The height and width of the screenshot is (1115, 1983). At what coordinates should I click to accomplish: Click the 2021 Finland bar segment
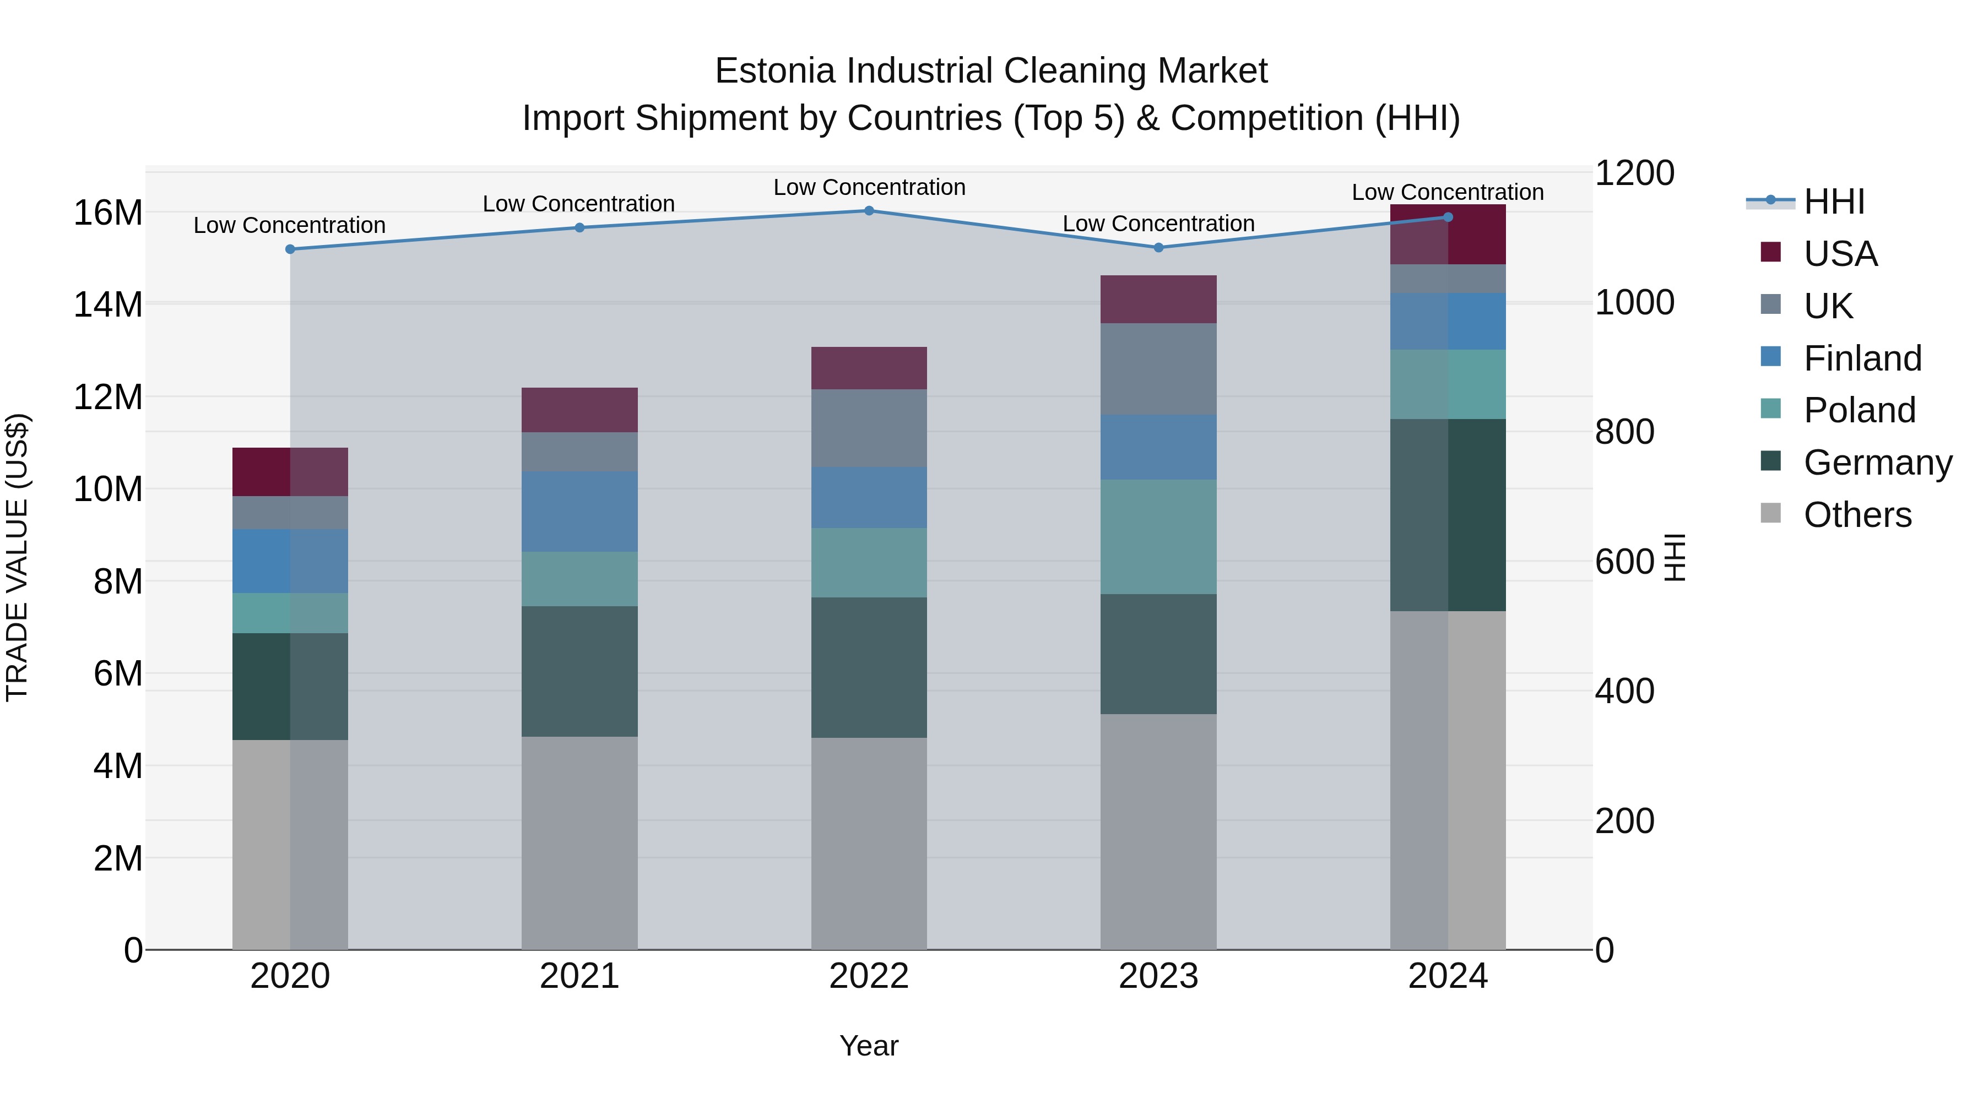tap(579, 512)
